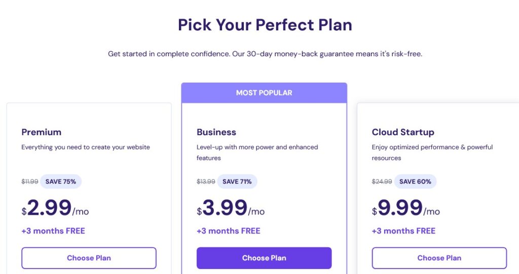Click the Business plan title
This screenshot has width=519, height=274.
click(x=216, y=132)
